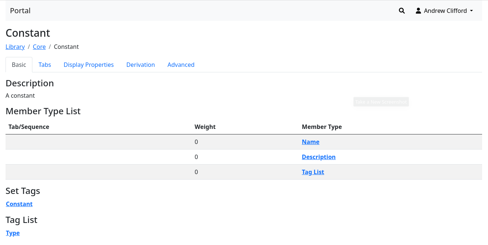Open the Display Properties tab
Image resolution: width=488 pixels, height=245 pixels.
pyautogui.click(x=89, y=65)
